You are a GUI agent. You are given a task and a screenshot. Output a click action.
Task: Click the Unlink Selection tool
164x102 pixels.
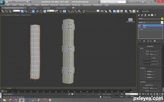(x=6, y=11)
